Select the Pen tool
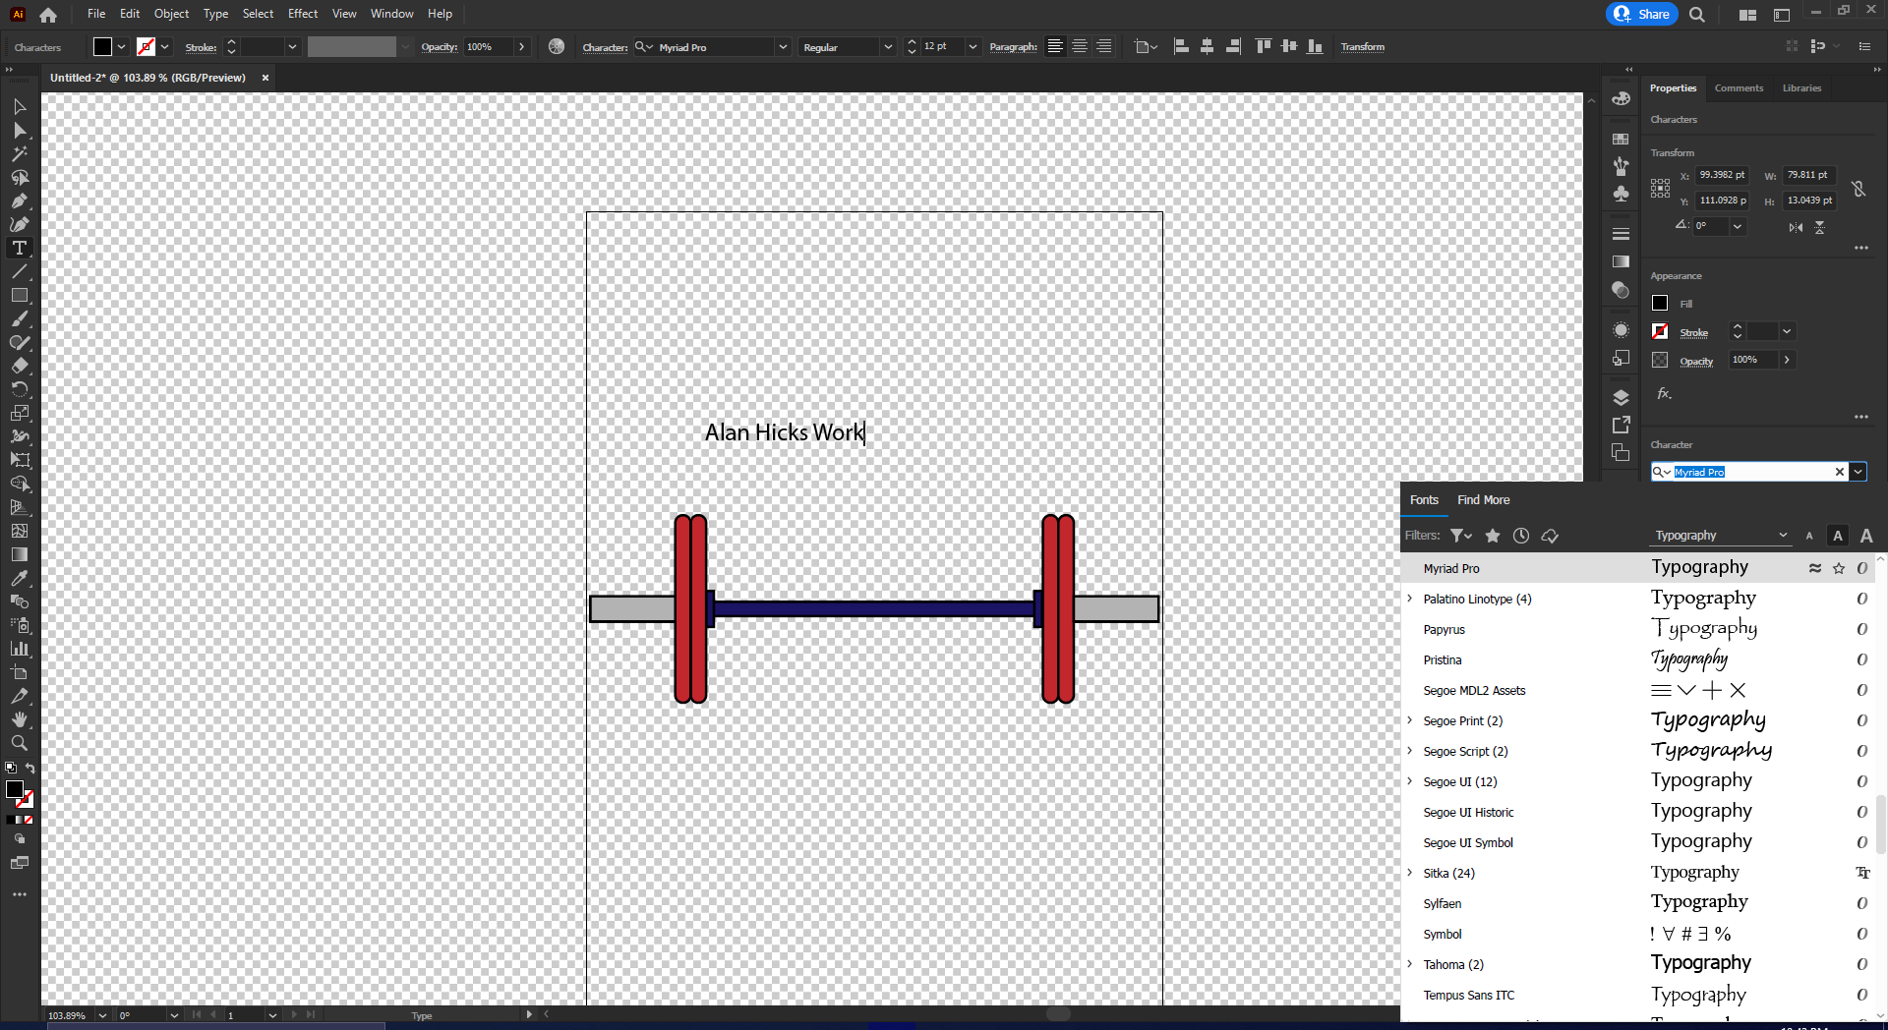The height and width of the screenshot is (1030, 1888). [20, 201]
